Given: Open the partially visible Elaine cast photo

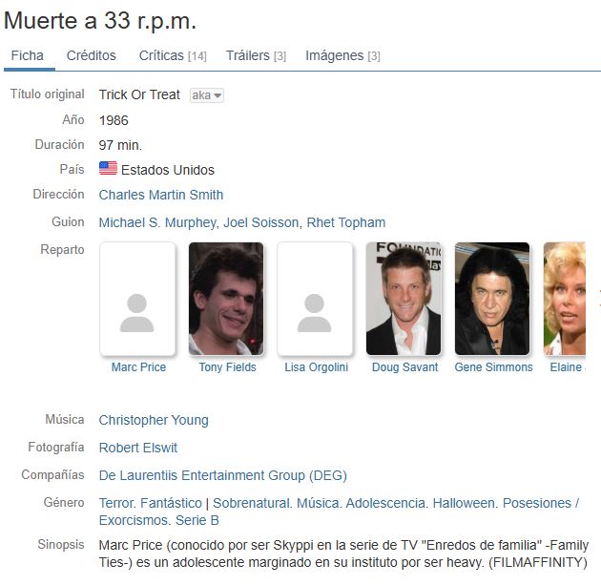Looking at the screenshot, I should tap(565, 299).
